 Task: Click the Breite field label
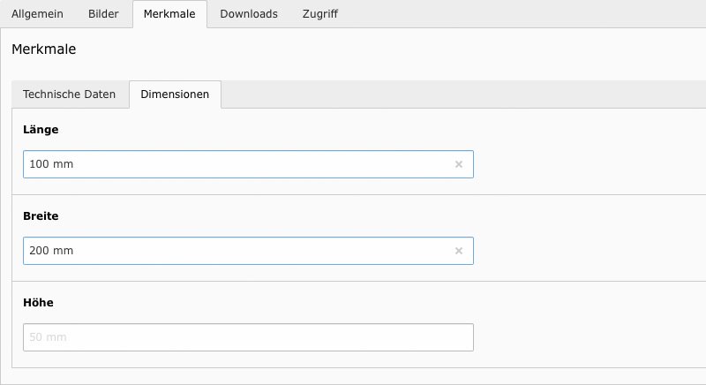[x=41, y=216]
